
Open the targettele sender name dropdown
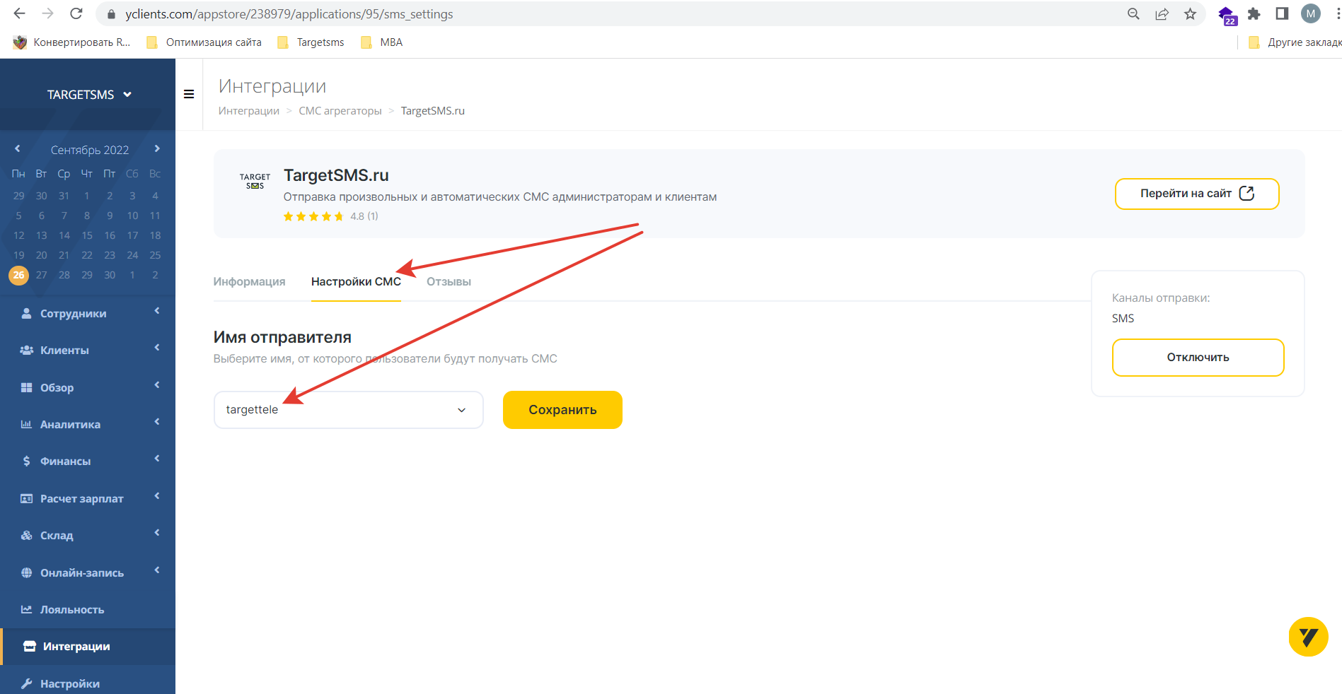tap(348, 410)
